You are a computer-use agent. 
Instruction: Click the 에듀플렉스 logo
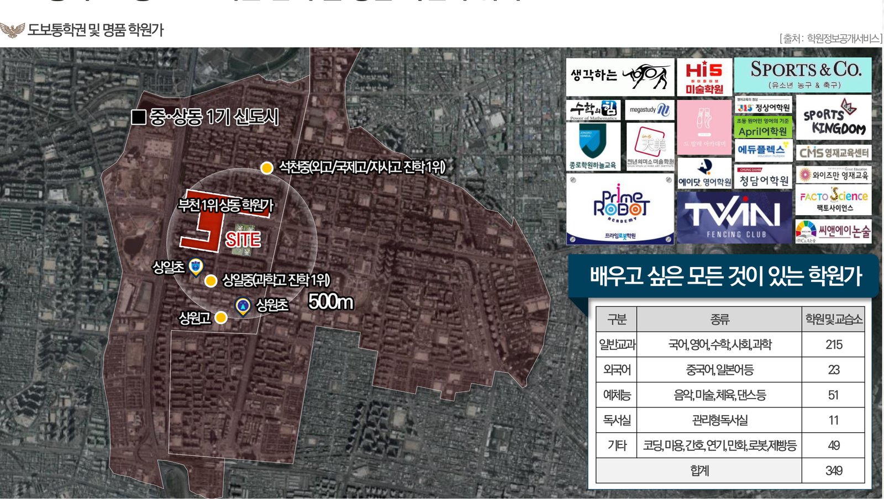coord(763,150)
